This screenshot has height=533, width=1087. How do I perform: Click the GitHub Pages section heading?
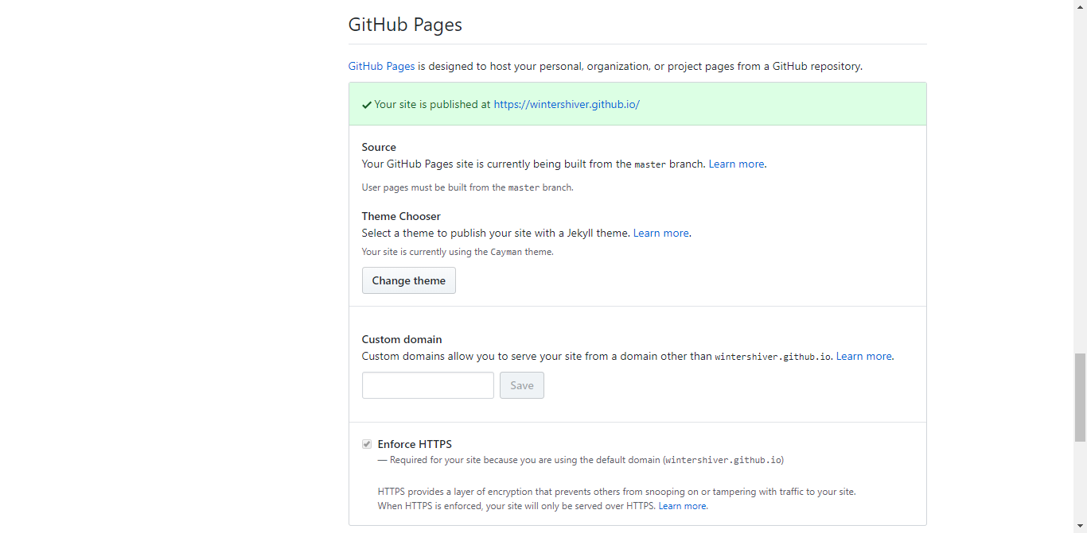click(405, 25)
